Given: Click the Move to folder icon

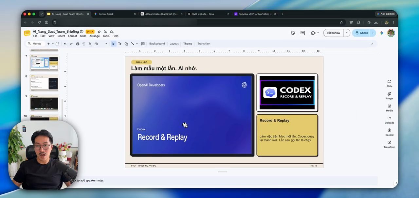Looking at the screenshot, I should click(x=105, y=32).
